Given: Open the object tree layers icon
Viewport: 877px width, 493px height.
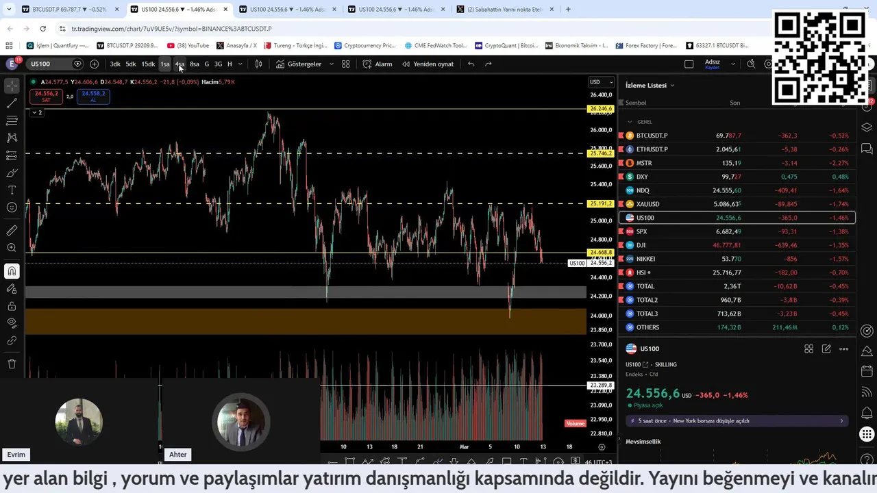Looking at the screenshot, I should point(867,127).
